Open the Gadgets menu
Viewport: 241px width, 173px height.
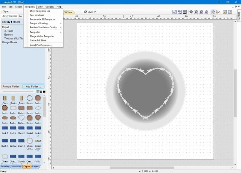pos(49,7)
